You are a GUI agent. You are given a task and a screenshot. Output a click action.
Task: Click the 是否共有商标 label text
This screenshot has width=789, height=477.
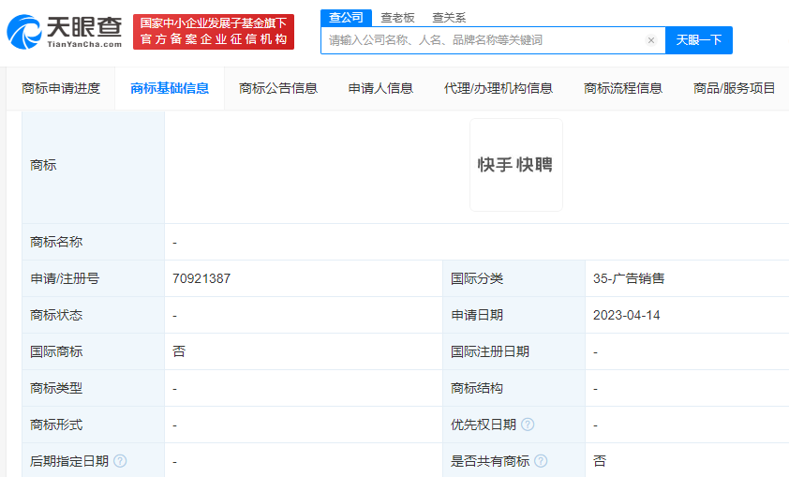[x=490, y=461]
